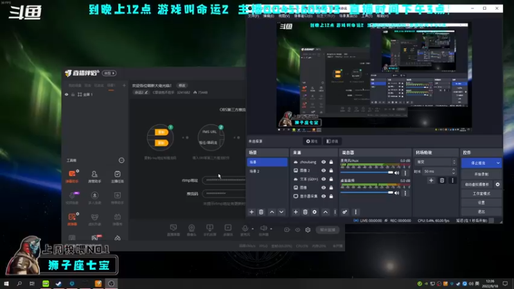Screen dimensions: 514x289
Task: Add camera source in Douyu companion
Action: (191, 230)
